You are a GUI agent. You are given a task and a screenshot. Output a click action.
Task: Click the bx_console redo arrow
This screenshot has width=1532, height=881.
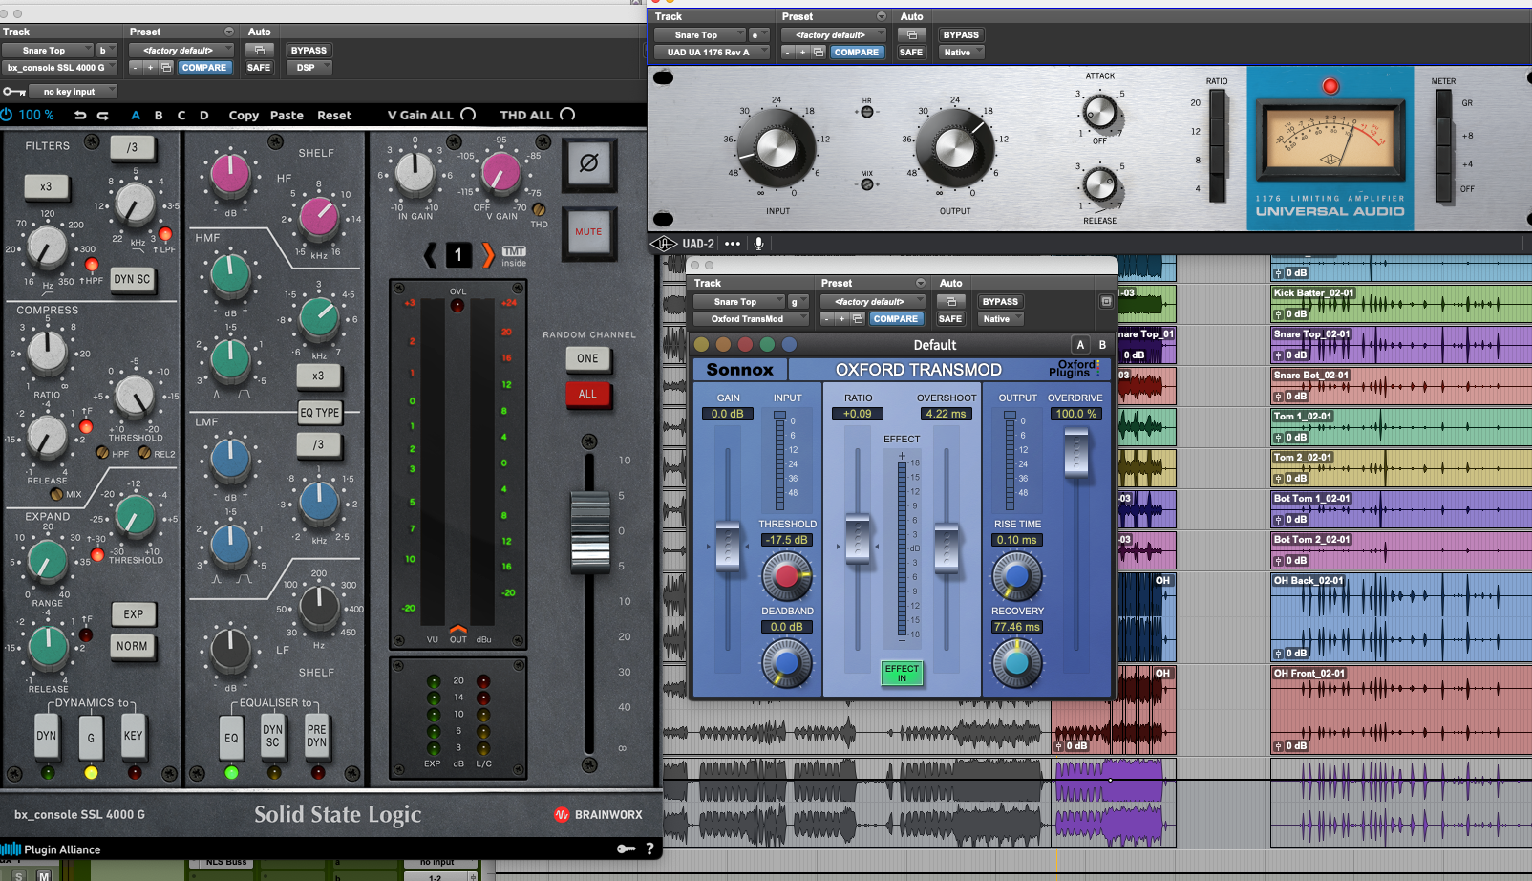click(102, 115)
